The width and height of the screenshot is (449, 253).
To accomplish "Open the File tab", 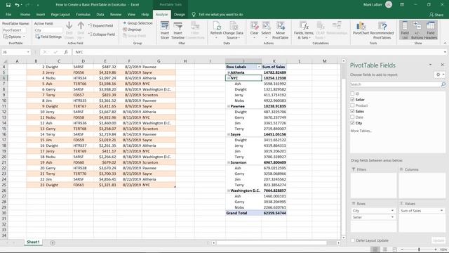I will click(8, 14).
